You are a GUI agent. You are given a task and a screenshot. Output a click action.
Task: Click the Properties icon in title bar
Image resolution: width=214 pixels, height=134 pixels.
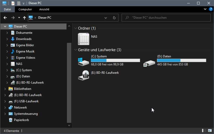13,3
